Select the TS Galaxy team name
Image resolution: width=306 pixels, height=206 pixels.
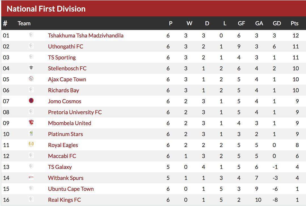[x=60, y=167]
